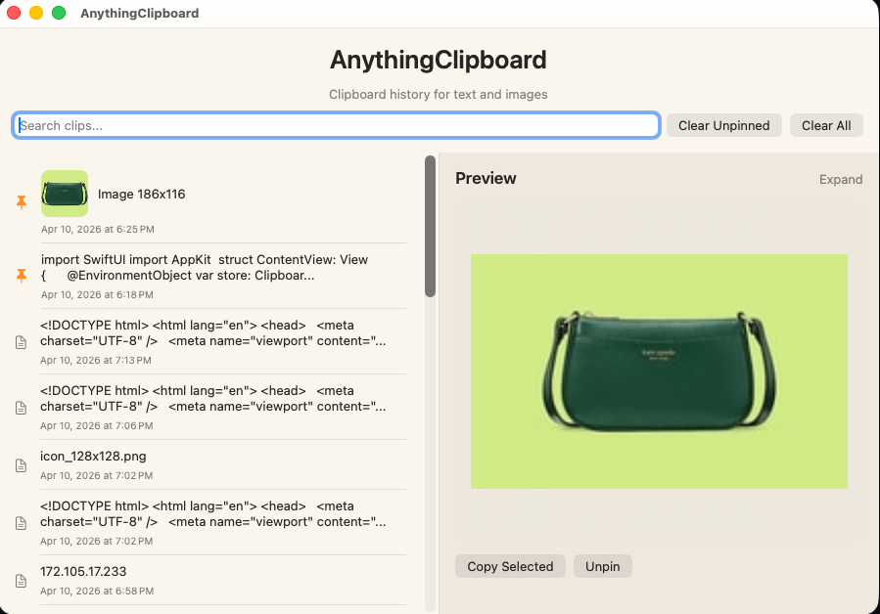Focus the Search clips text field

[336, 125]
